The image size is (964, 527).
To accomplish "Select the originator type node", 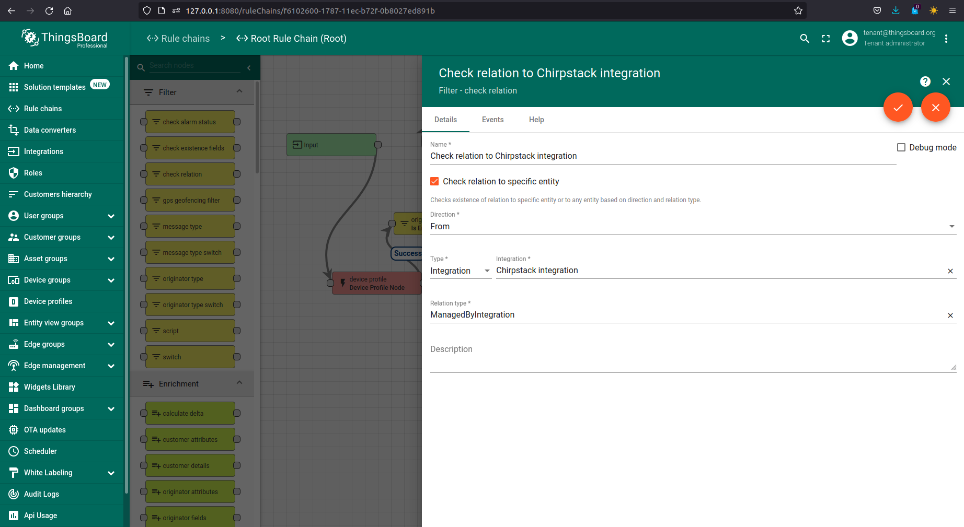I will (190, 278).
